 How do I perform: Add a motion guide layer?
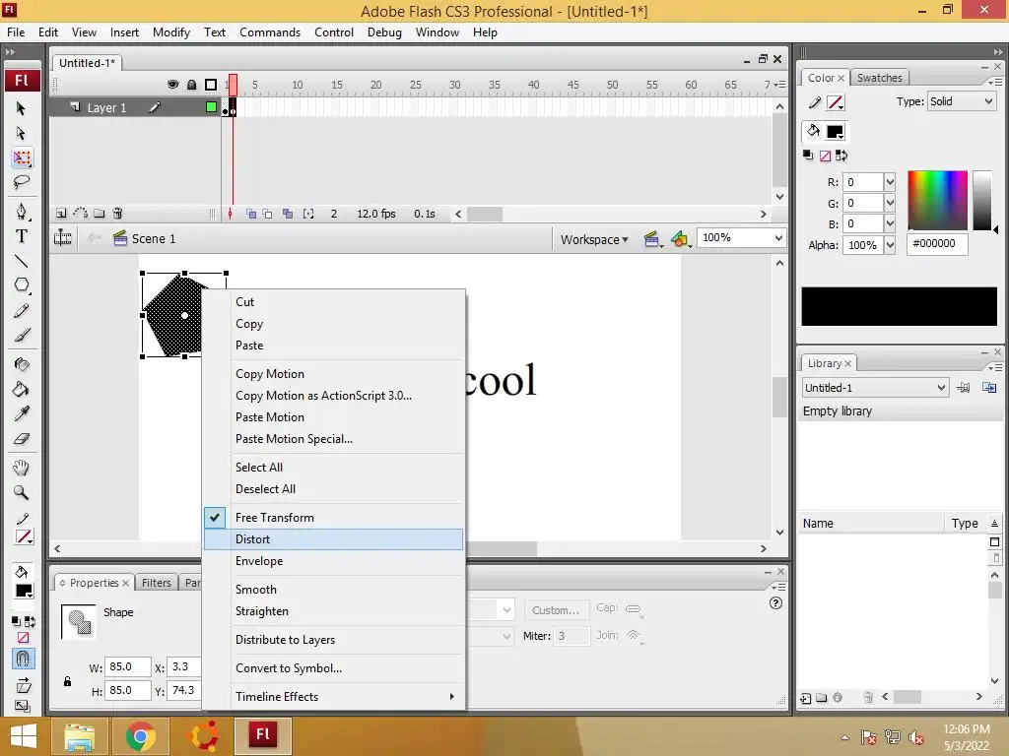[81, 214]
